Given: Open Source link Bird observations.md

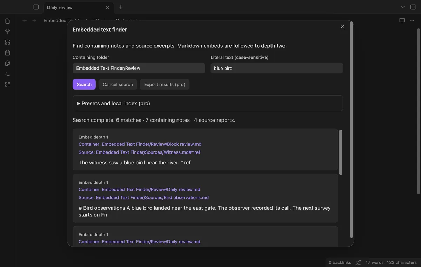Looking at the screenshot, I should [x=143, y=197].
